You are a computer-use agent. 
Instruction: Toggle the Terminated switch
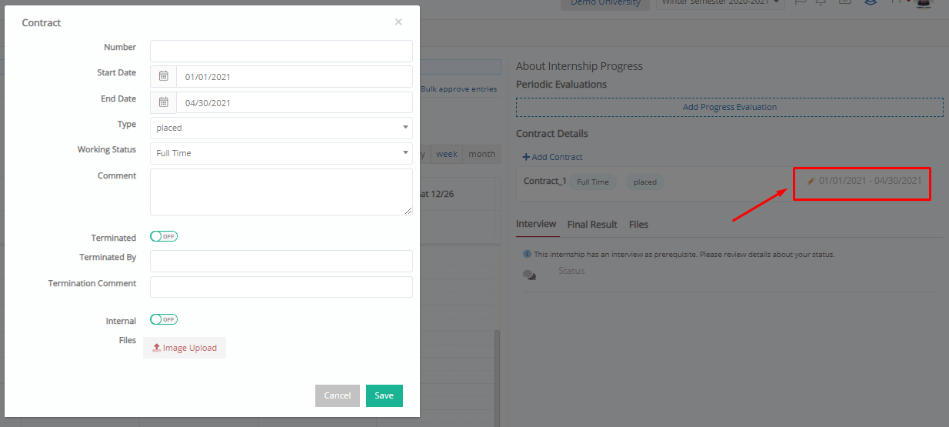pyautogui.click(x=164, y=236)
